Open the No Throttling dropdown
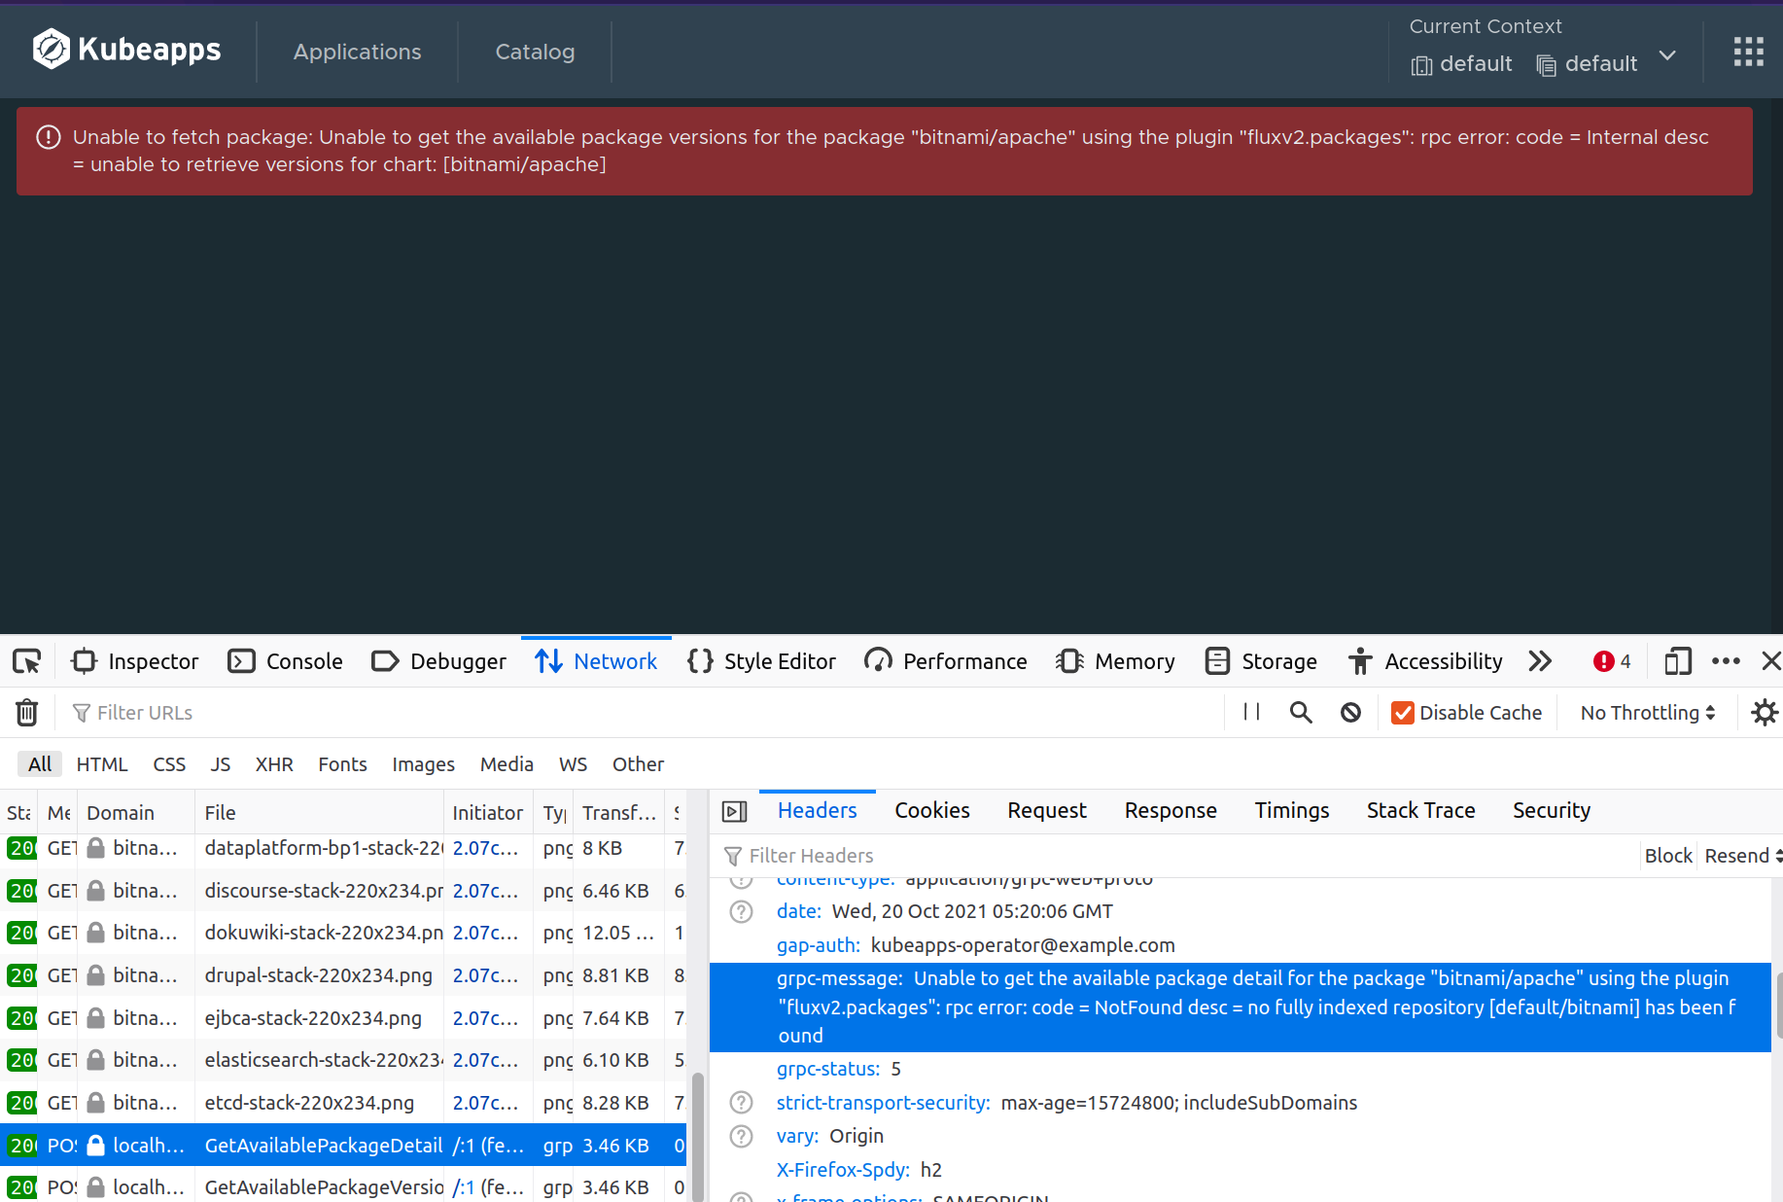The height and width of the screenshot is (1202, 1783). pos(1646,712)
